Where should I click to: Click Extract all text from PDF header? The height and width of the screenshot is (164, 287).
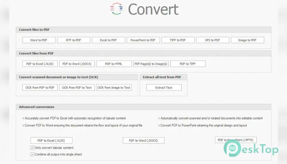click(164, 77)
